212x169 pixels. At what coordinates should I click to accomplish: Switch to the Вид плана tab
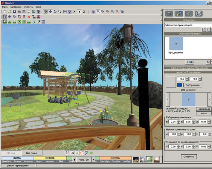point(32,153)
